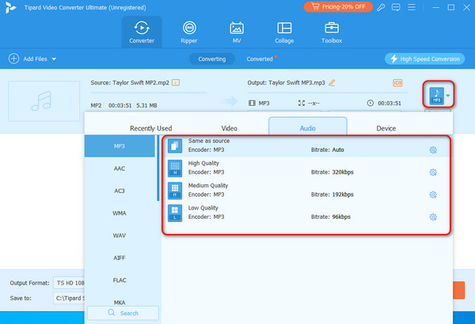Click the output duration clock icon

(x=370, y=104)
